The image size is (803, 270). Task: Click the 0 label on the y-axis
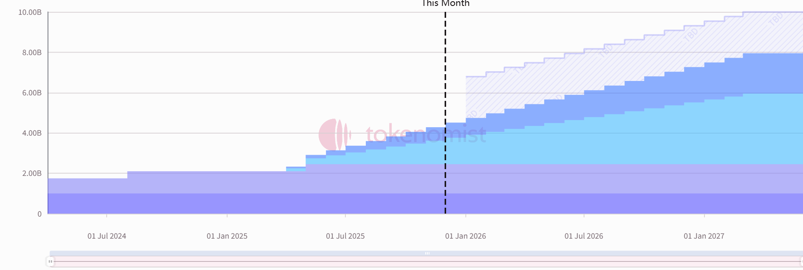40,214
